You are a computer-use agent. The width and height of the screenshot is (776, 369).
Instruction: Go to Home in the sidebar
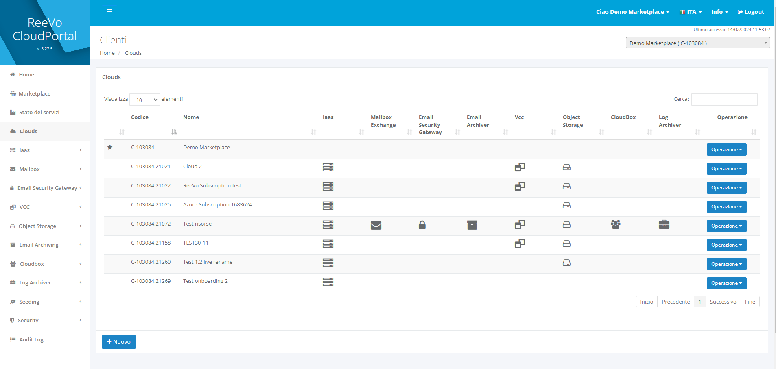click(45, 74)
